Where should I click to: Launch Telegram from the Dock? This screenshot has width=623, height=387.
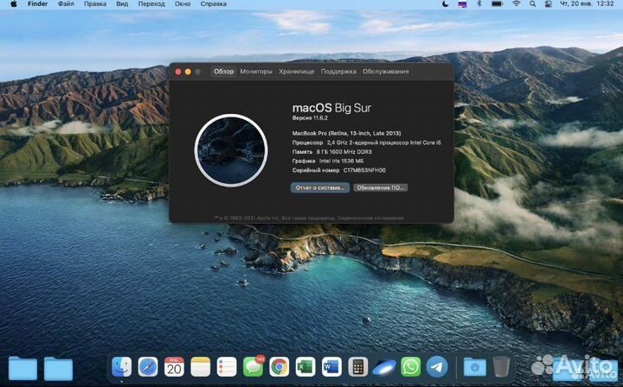click(437, 367)
